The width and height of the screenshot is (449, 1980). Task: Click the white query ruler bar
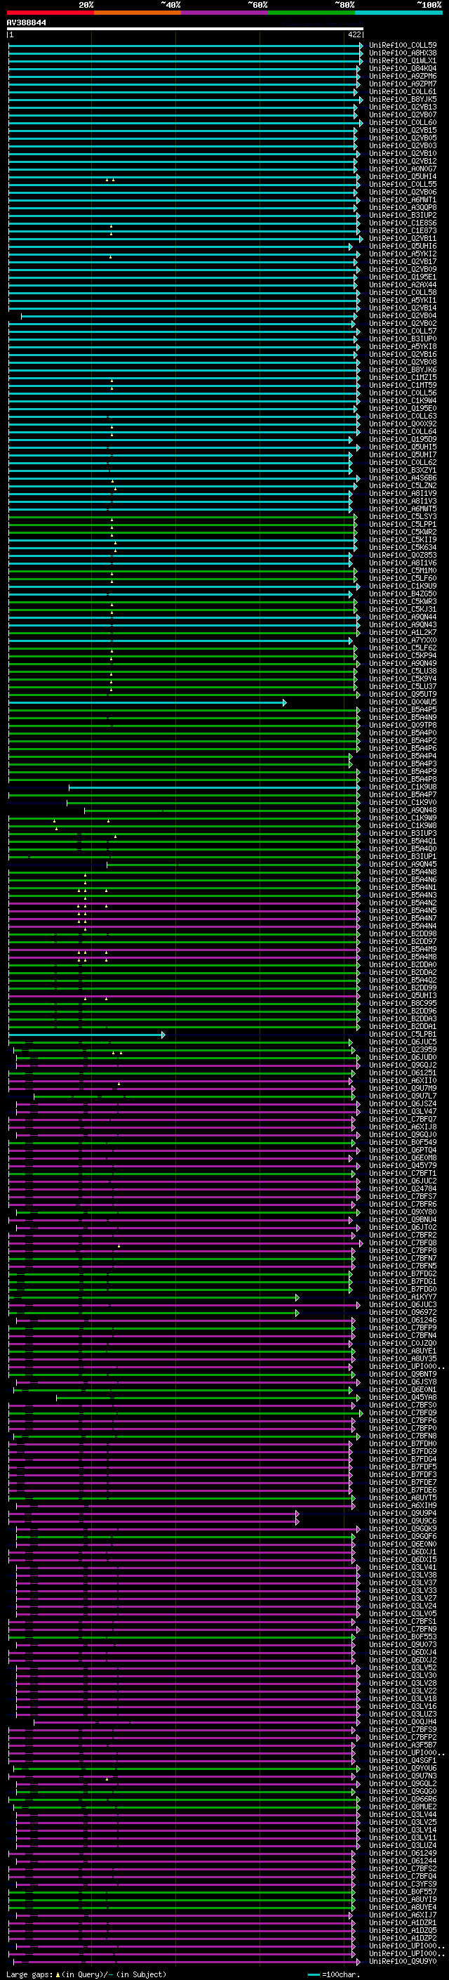click(x=185, y=28)
